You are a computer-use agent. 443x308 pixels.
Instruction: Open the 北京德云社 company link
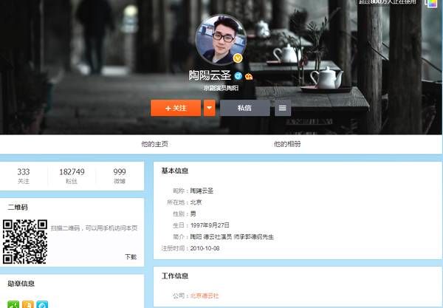205,295
